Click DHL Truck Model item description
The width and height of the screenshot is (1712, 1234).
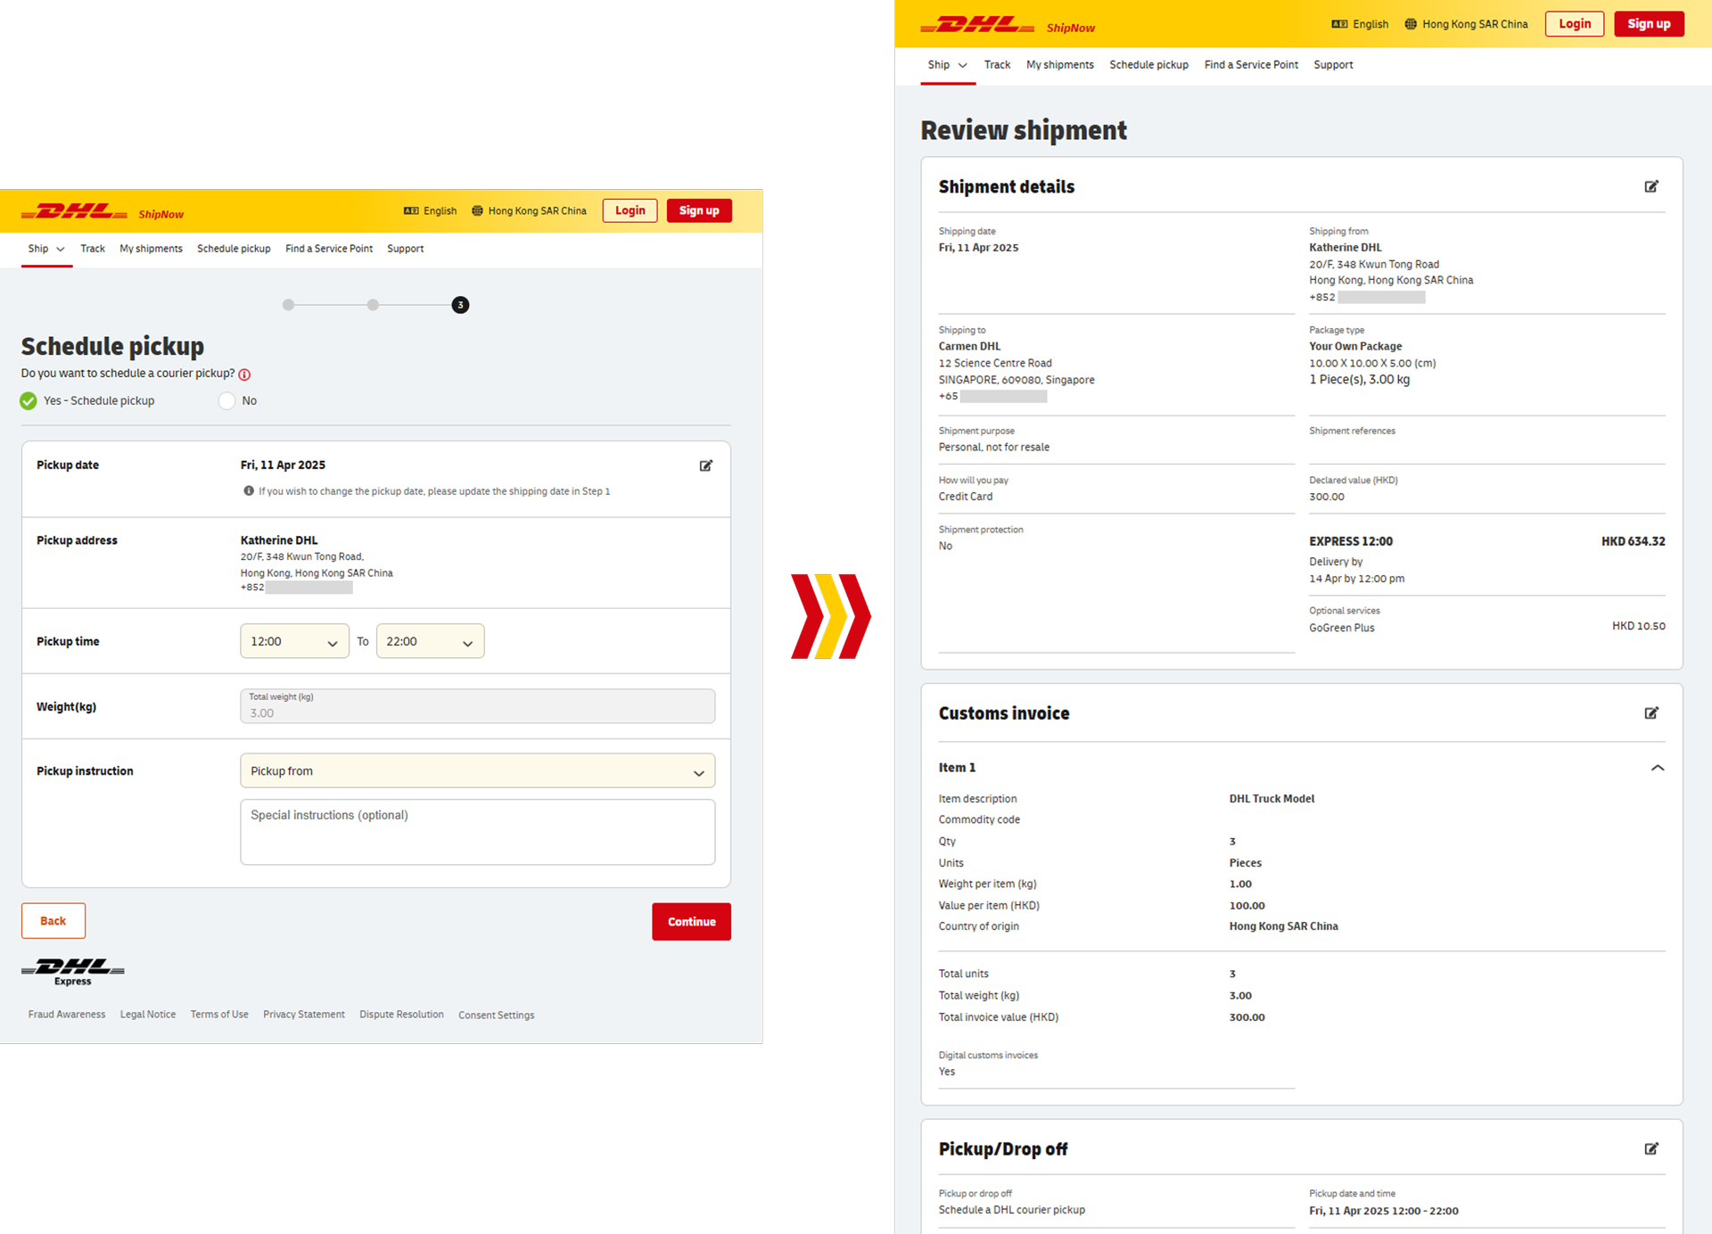[x=1272, y=799]
